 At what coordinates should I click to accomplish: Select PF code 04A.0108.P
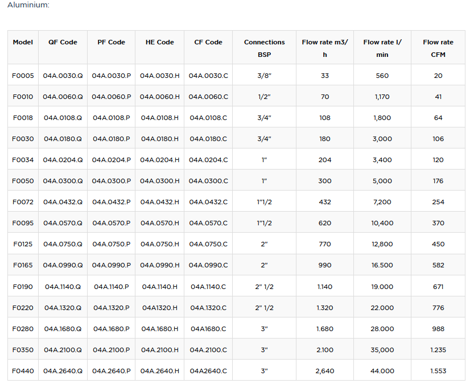click(111, 118)
